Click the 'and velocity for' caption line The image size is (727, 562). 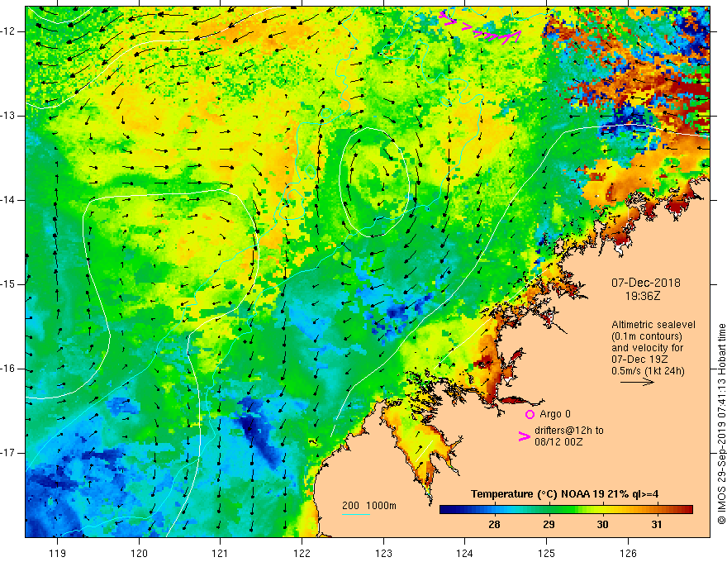pyautogui.click(x=647, y=348)
